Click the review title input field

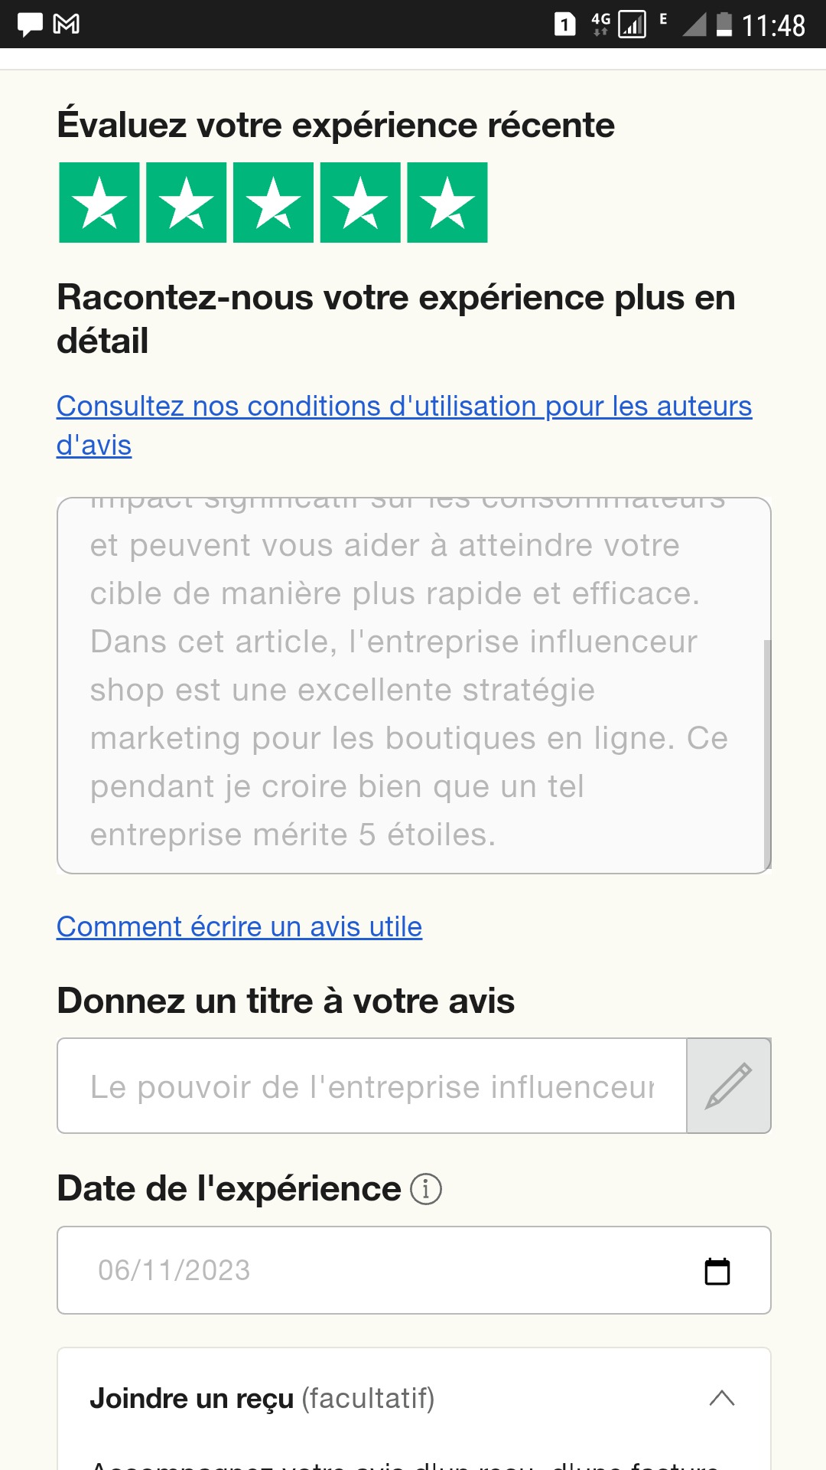(x=372, y=1086)
